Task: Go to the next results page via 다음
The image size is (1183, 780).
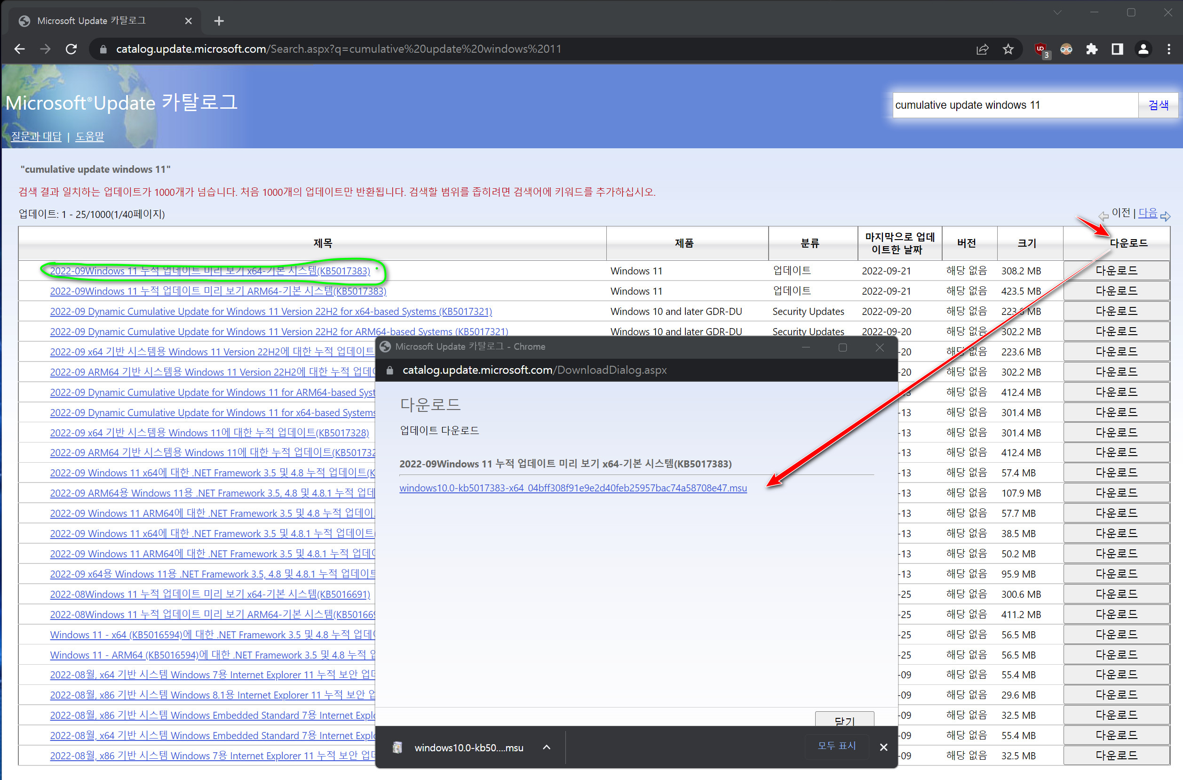Action: (1148, 213)
